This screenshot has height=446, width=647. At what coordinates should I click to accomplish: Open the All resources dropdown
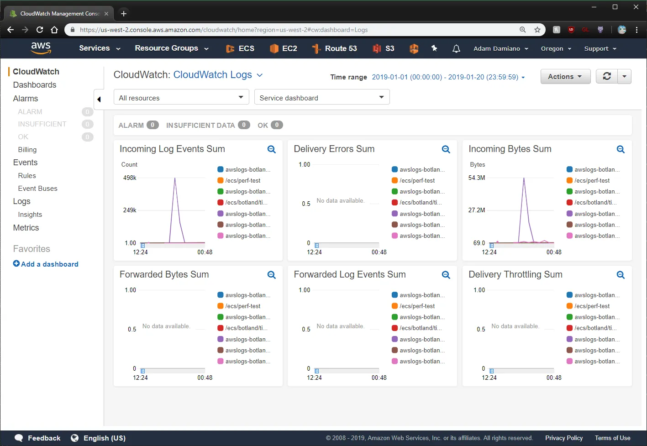(x=181, y=97)
